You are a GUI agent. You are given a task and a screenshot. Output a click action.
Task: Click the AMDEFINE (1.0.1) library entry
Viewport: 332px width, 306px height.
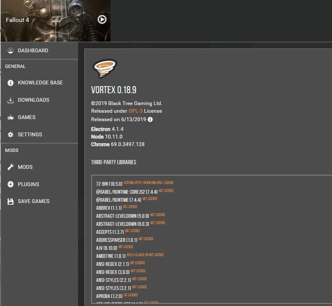tap(111, 256)
